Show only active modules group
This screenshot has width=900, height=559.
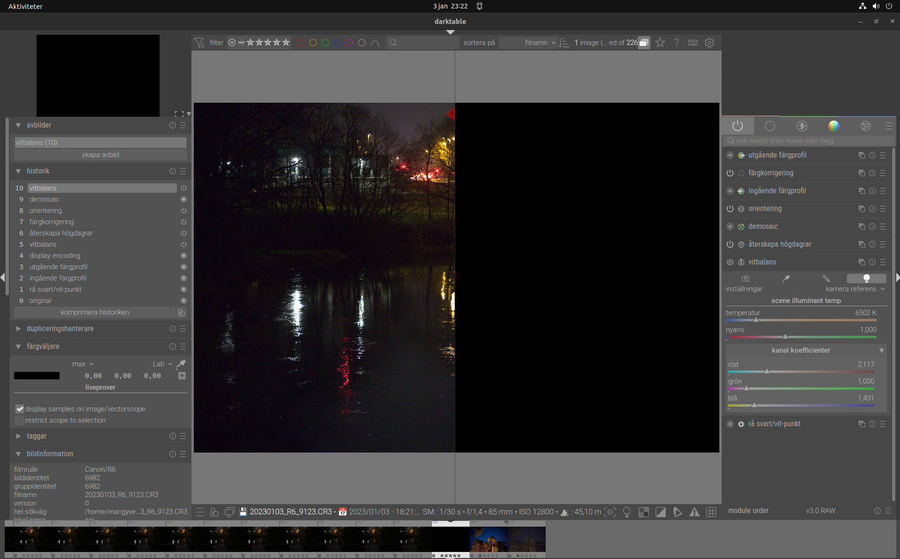pos(738,125)
